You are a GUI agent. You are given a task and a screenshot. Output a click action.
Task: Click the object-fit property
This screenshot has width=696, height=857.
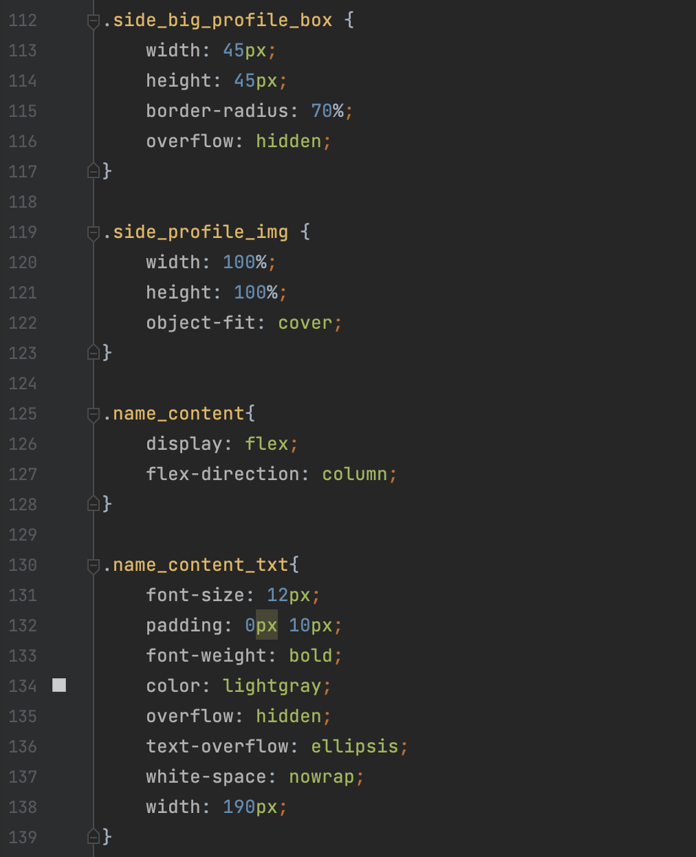(201, 323)
